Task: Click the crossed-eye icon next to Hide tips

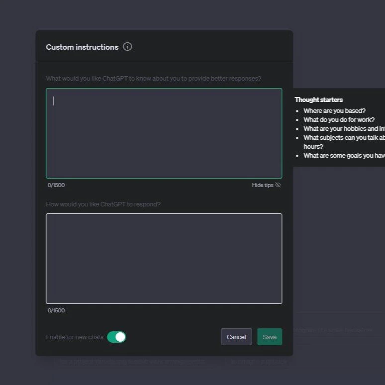Action: [x=278, y=185]
